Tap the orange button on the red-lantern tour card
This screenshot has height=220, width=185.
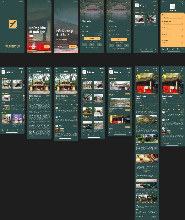(128, 127)
